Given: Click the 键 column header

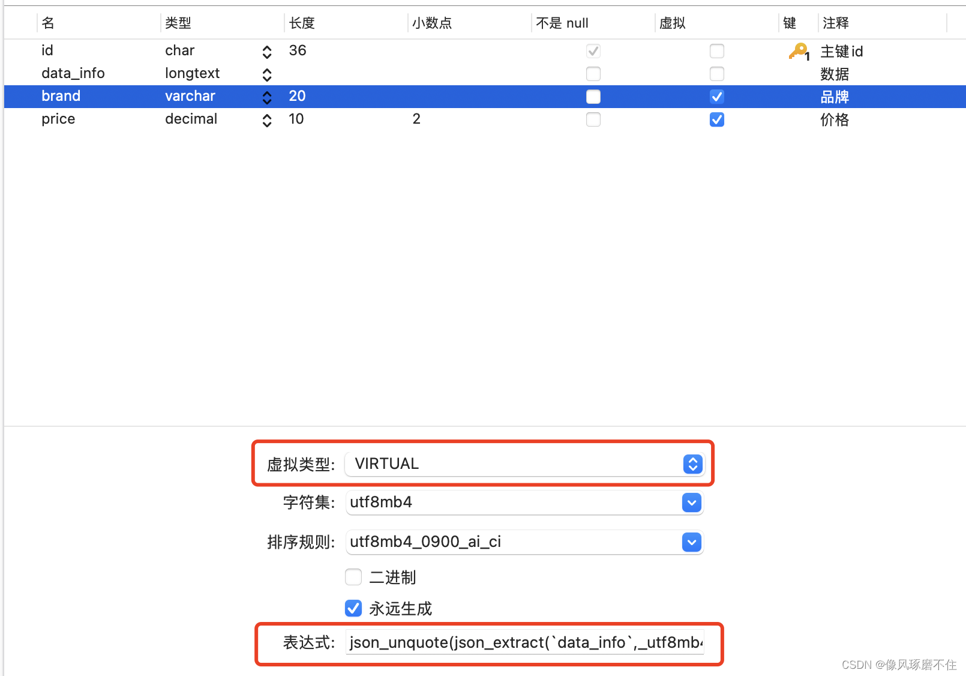Looking at the screenshot, I should [790, 23].
